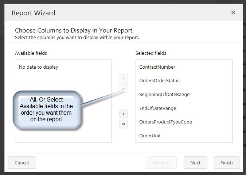Pick the EndOfDateRange field
This screenshot has width=246, height=175.
[x=157, y=109]
